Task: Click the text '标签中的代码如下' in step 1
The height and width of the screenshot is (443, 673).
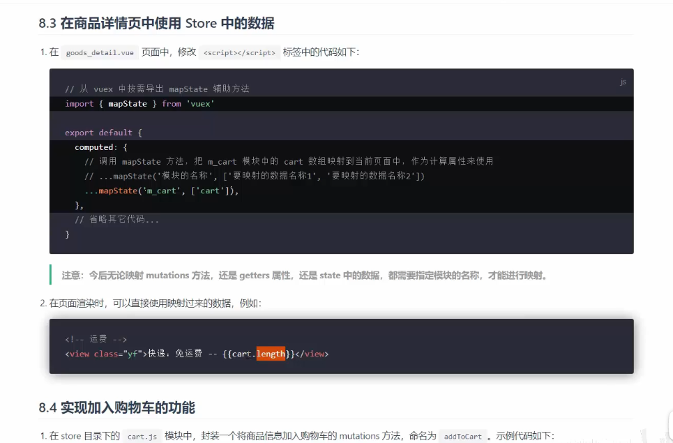Action: click(321, 52)
